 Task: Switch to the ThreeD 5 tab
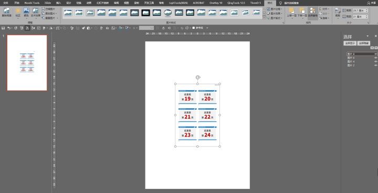(255, 3)
